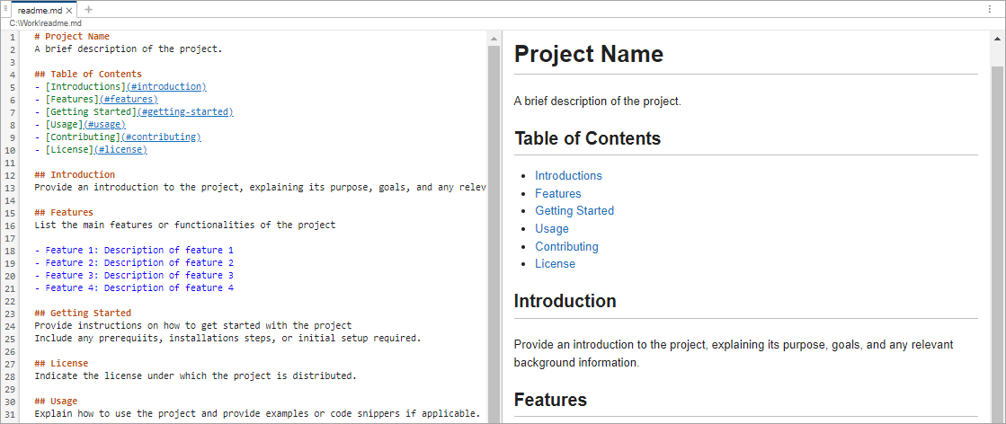
Task: Click the '## Features' source heading
Action: pos(64,212)
